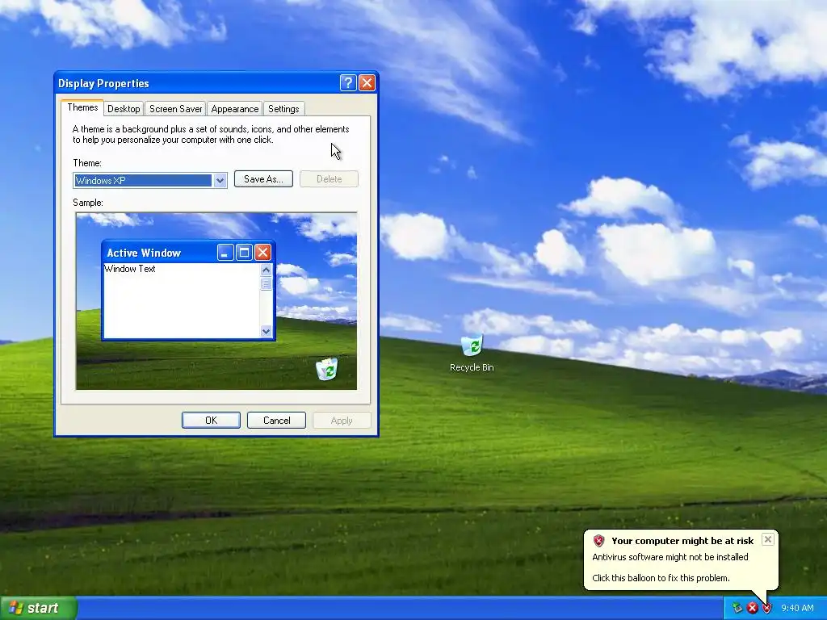Click the 'Window Text' area in the sample window
The image size is (827, 620).
(130, 269)
